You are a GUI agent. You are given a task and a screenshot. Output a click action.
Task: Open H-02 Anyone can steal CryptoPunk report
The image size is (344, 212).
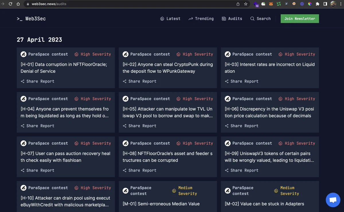(x=168, y=68)
